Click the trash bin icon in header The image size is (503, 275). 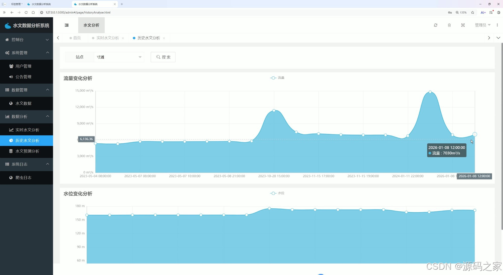[449, 25]
